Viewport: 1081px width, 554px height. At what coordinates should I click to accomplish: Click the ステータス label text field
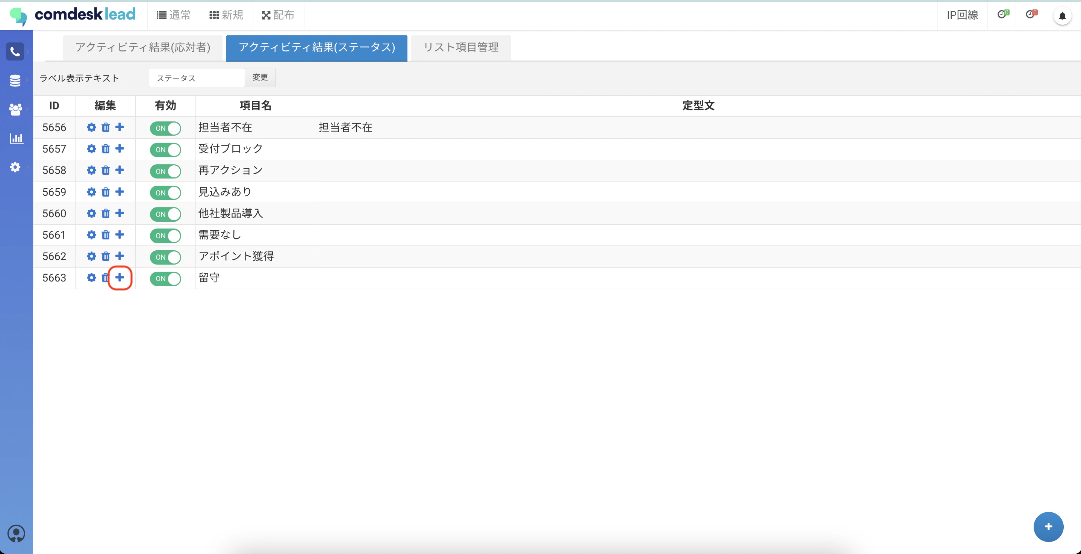(197, 78)
